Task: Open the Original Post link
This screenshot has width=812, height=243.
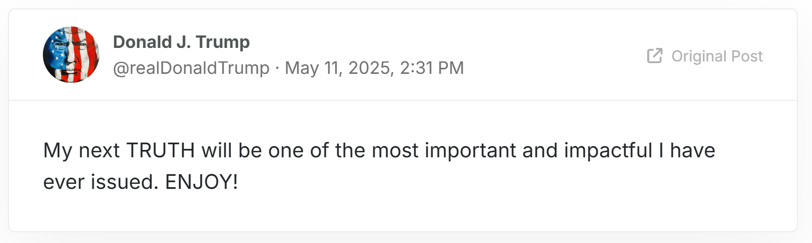Action: 705,56
